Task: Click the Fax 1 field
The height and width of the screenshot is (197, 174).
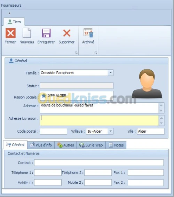Action: click(x=146, y=172)
